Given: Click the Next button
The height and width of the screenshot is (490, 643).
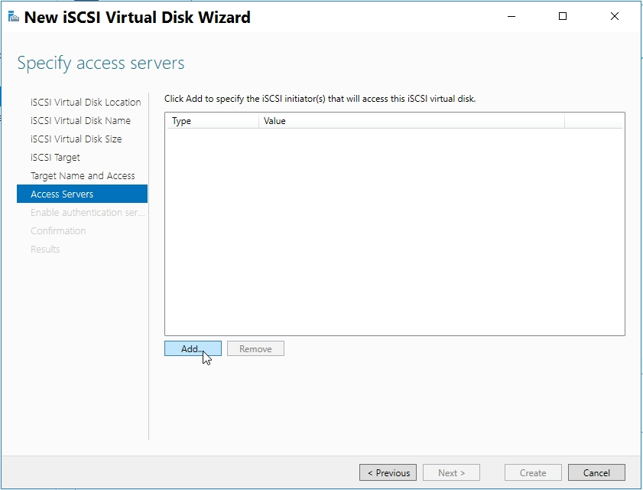Looking at the screenshot, I should click(x=452, y=472).
